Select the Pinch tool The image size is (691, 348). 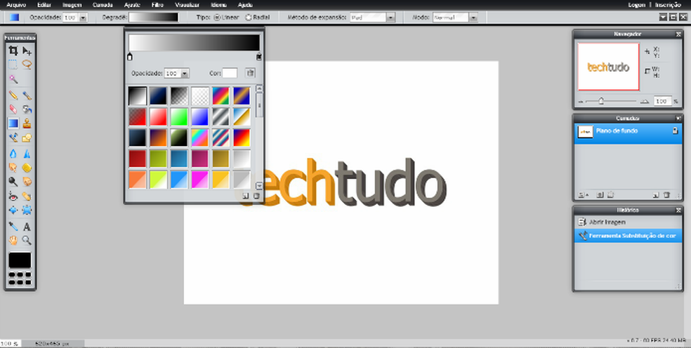(x=27, y=210)
